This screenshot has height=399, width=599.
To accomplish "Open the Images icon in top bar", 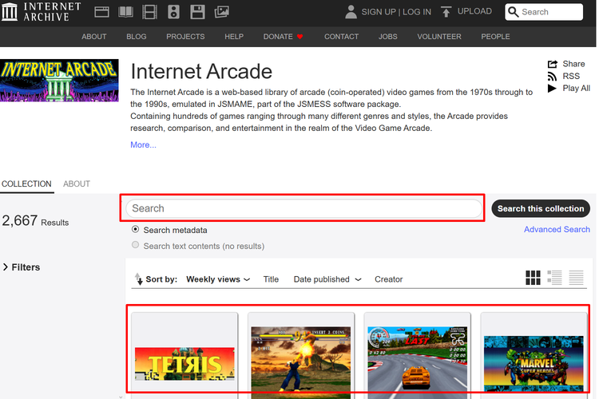I will coord(221,12).
